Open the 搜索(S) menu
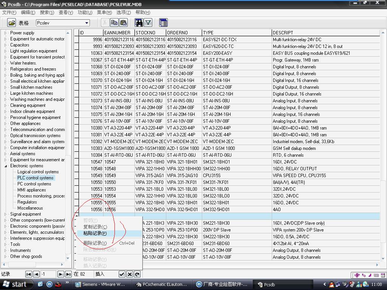The height and width of the screenshot is (290, 387). [x=47, y=12]
